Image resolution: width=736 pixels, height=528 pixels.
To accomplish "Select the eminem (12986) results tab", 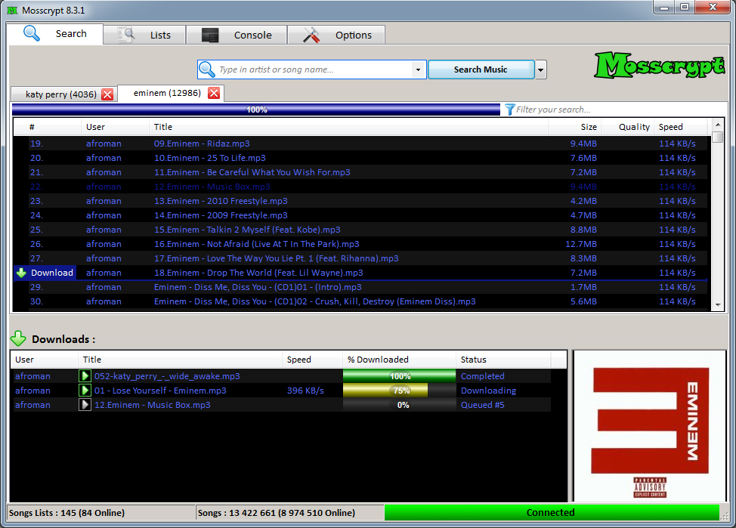I will (x=167, y=93).
